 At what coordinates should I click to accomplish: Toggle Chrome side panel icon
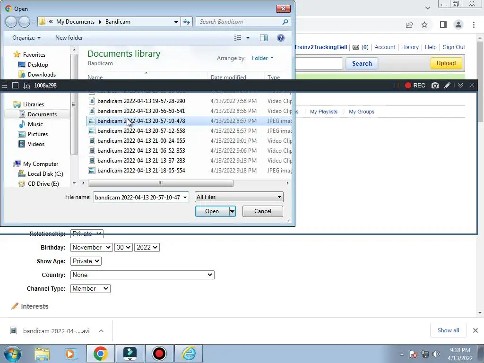[x=443, y=25]
